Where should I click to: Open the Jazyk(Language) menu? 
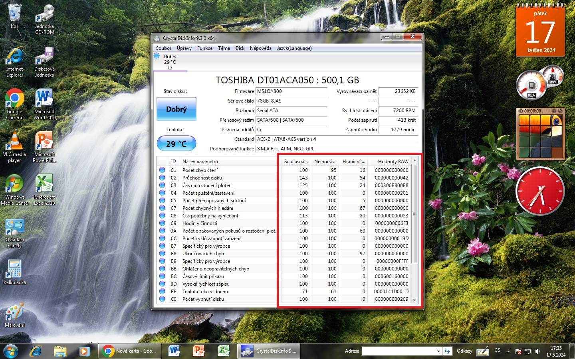tap(294, 48)
